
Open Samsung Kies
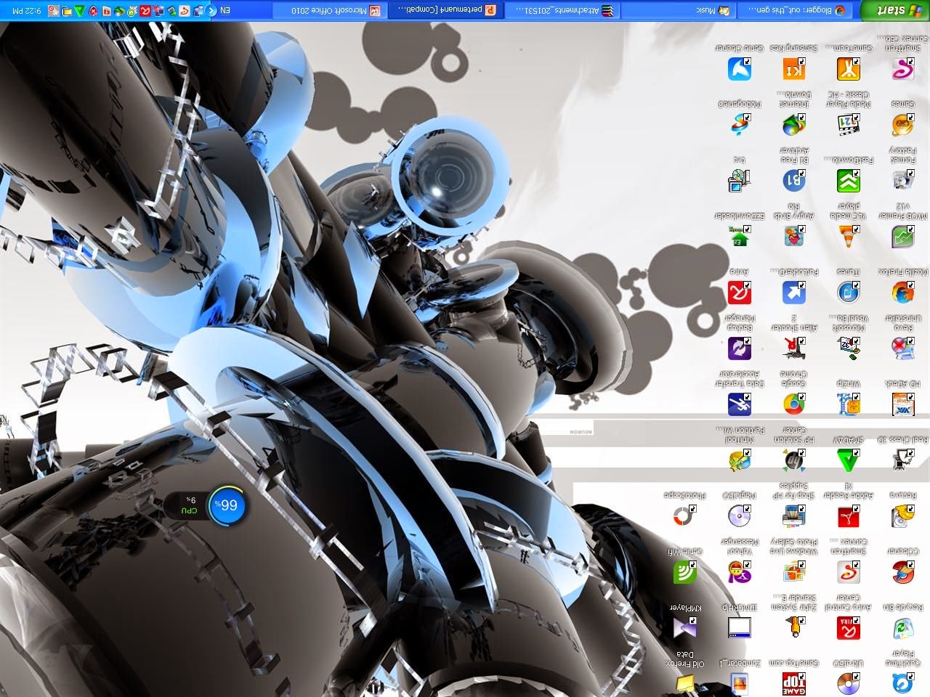click(794, 69)
